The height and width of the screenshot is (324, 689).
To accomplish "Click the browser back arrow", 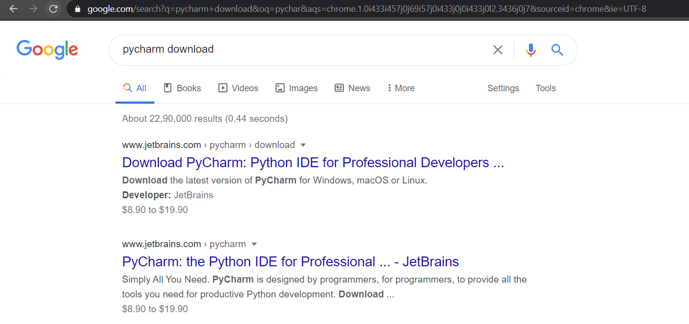I will tap(13, 9).
